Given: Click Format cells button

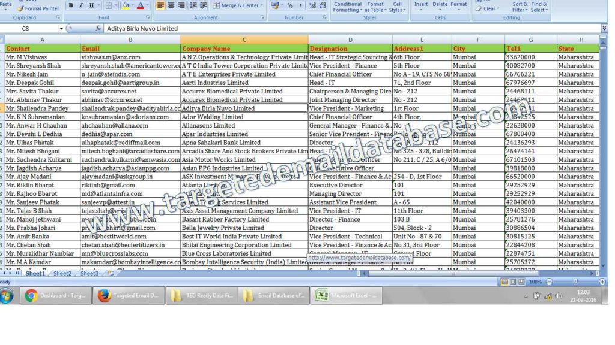Looking at the screenshot, I should (x=458, y=5).
